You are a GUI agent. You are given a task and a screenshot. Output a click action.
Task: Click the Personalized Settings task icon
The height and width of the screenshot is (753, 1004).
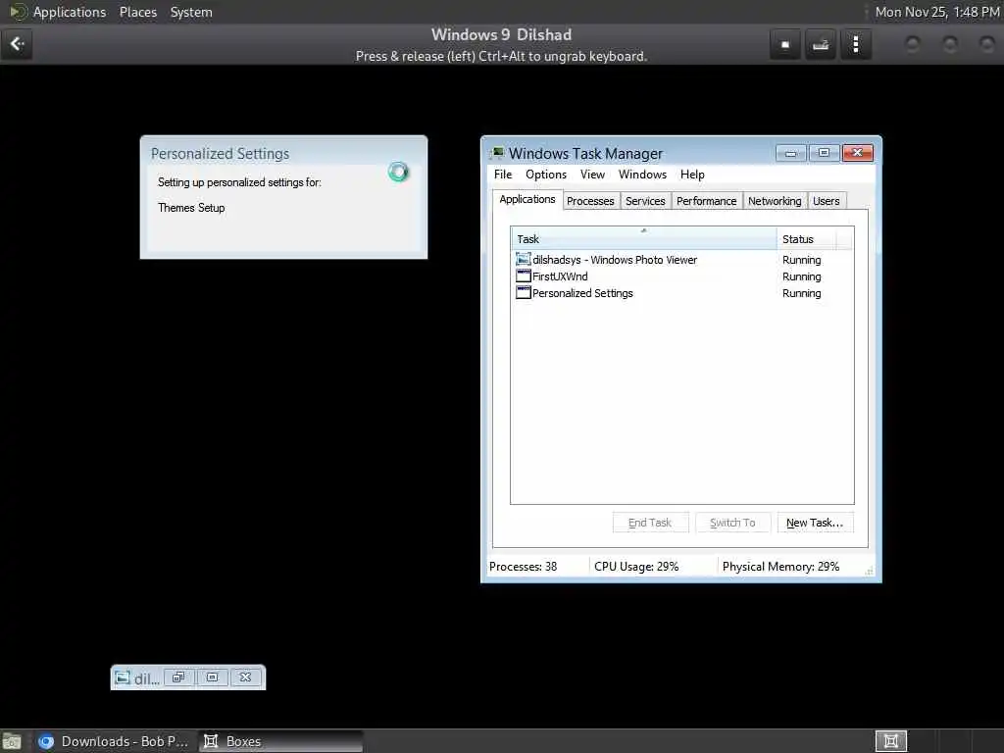[x=524, y=292]
